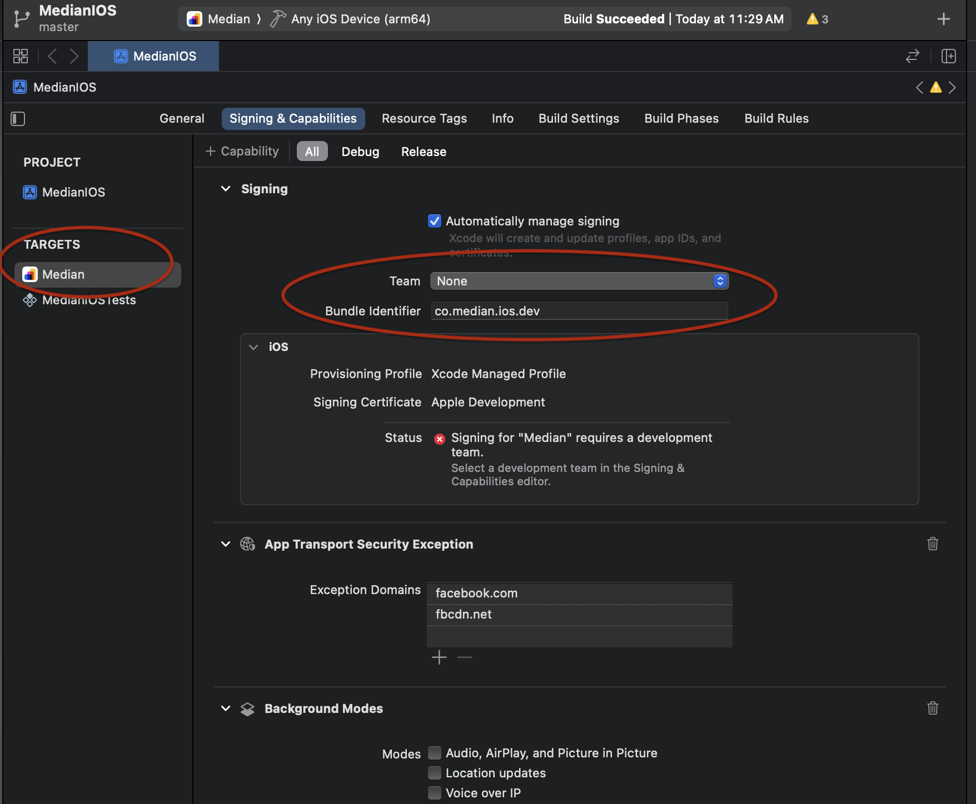976x804 pixels.
Task: Remove exception domain with minus
Action: (x=465, y=657)
